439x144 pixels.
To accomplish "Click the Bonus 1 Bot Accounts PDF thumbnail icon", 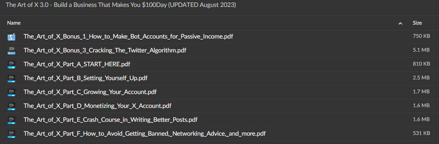I will [11, 36].
